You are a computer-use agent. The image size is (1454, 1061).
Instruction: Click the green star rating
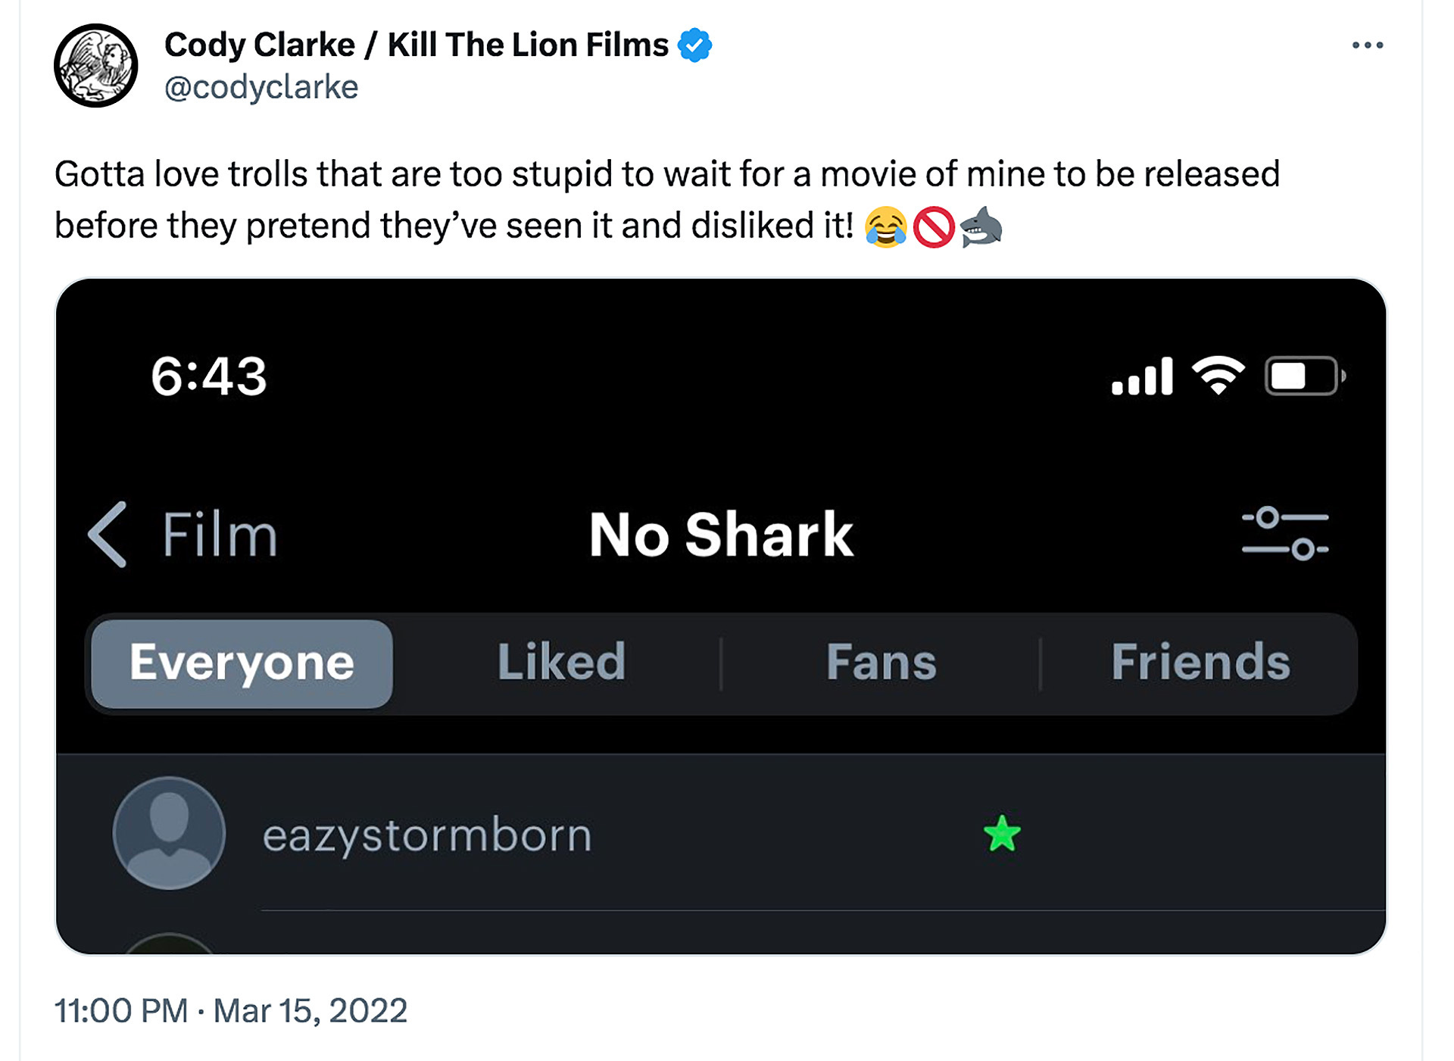pyautogui.click(x=1002, y=833)
